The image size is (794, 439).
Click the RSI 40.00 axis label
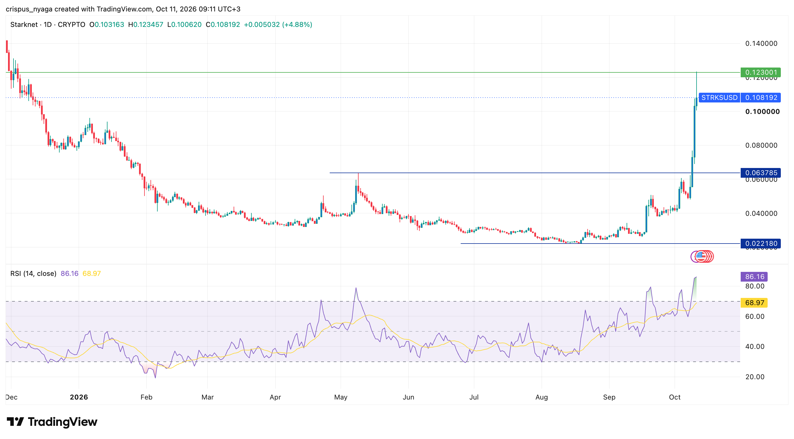coord(755,347)
